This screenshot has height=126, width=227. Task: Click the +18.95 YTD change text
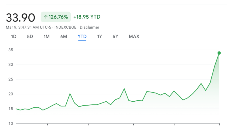tap(87, 17)
